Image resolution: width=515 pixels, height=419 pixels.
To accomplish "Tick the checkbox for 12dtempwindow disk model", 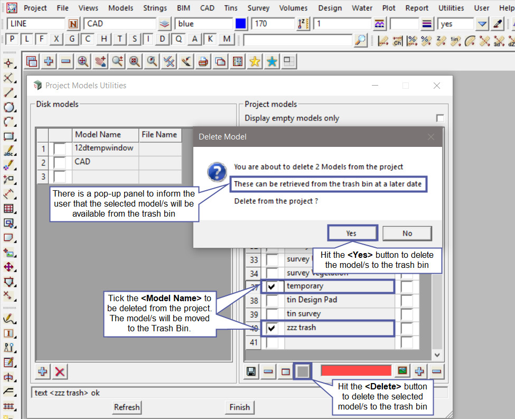I will pyautogui.click(x=60, y=149).
